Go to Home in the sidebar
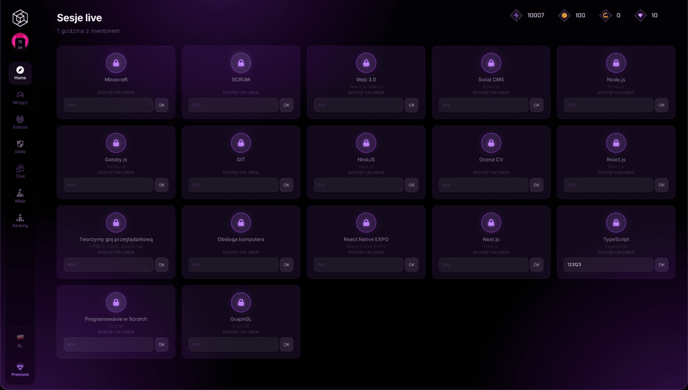Screen dimensions: 688x390 [x=20, y=73]
